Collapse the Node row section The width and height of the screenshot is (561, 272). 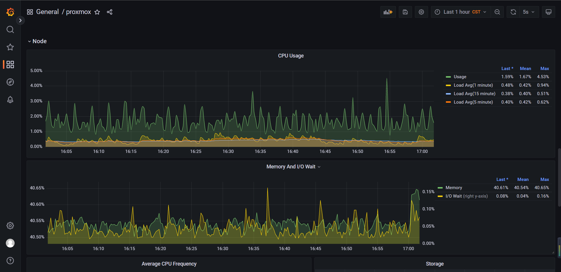(x=37, y=41)
